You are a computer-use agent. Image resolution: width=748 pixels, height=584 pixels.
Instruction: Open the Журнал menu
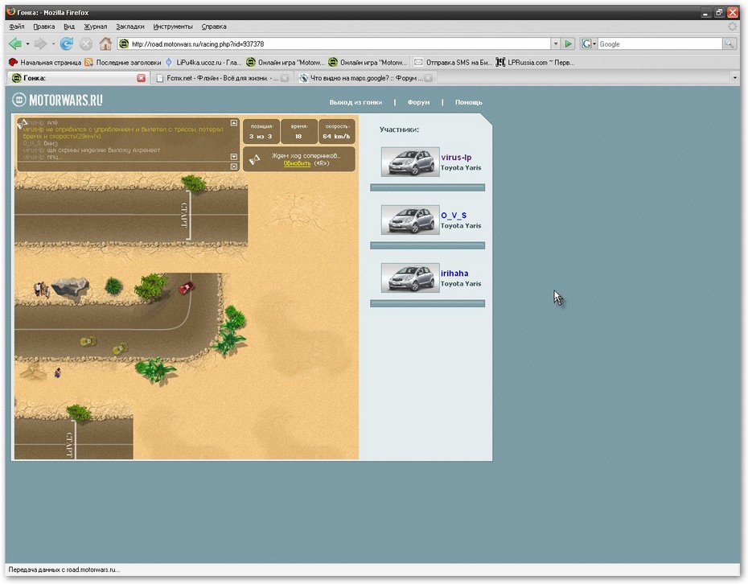tap(96, 27)
